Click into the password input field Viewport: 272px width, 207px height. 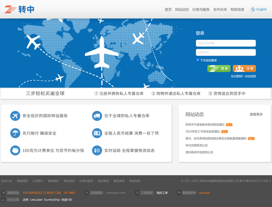point(226,52)
